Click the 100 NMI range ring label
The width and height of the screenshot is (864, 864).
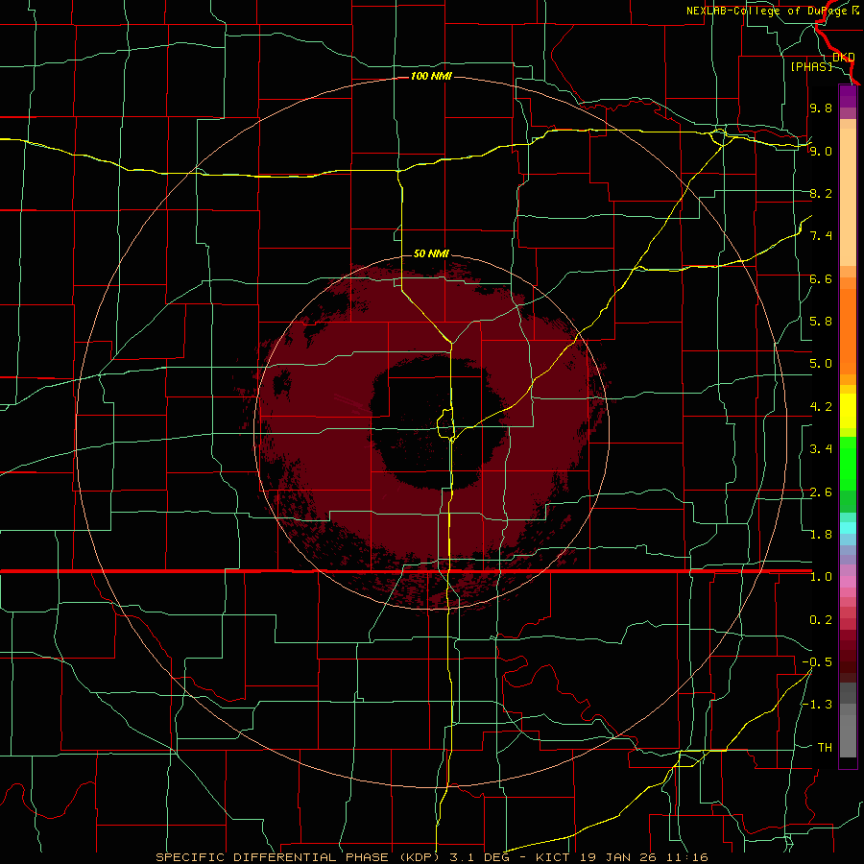point(431,76)
